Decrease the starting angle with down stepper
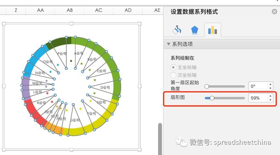Screen dimensions: 280x155 [x=270, y=88]
